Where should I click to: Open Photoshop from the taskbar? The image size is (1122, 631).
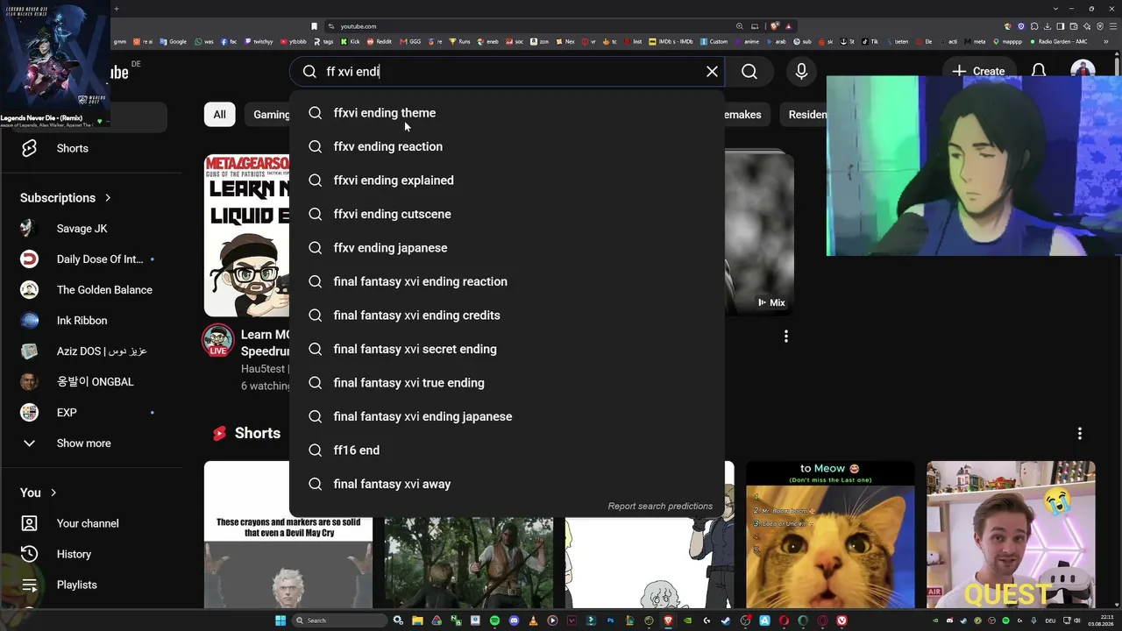(x=610, y=620)
